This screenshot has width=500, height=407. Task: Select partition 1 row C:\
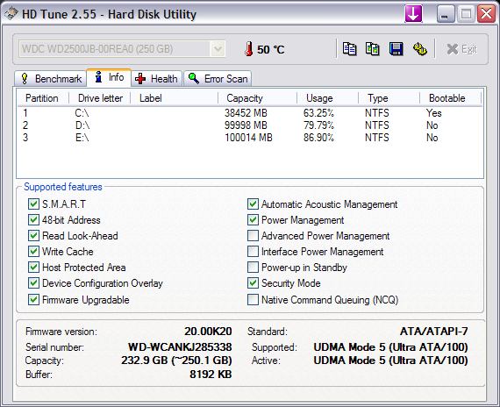coord(250,113)
